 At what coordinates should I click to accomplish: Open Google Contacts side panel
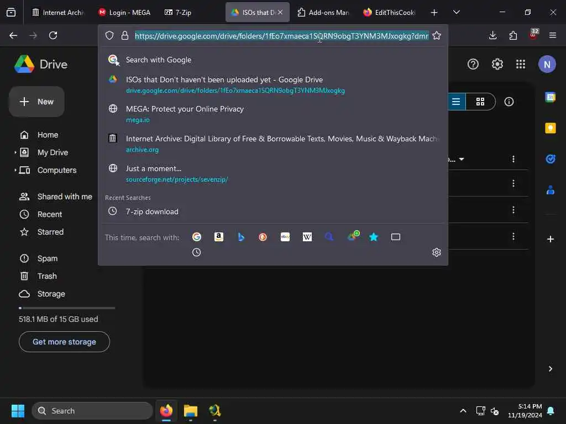click(x=550, y=190)
